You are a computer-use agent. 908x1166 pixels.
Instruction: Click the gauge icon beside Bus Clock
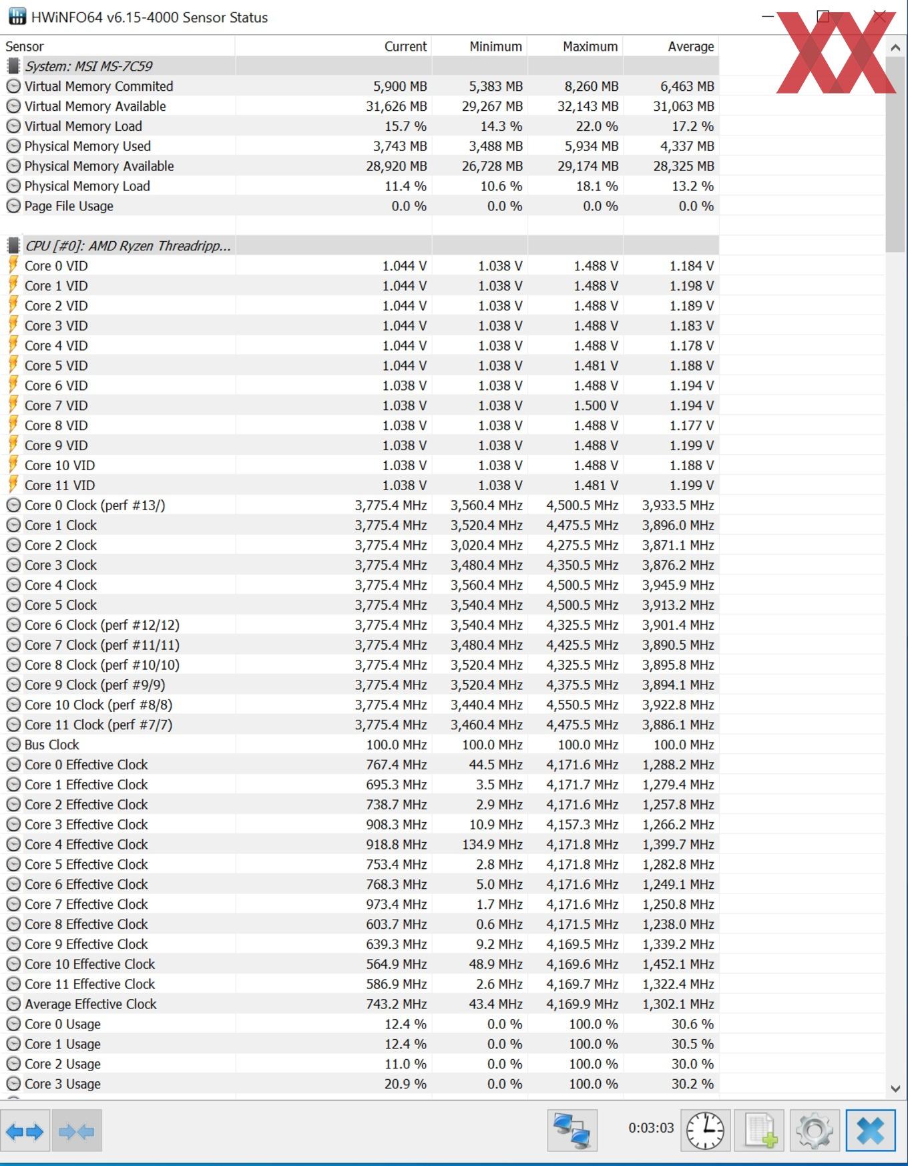pyautogui.click(x=13, y=745)
